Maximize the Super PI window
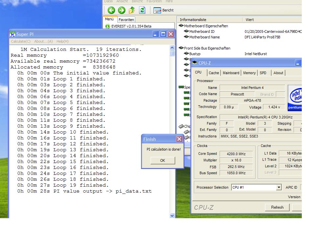Image resolution: width=334 pixels, height=250 pixels. (x=163, y=34)
